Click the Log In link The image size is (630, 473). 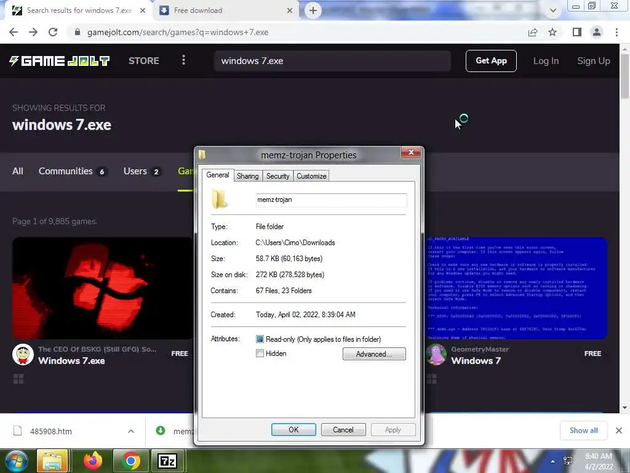(x=546, y=61)
